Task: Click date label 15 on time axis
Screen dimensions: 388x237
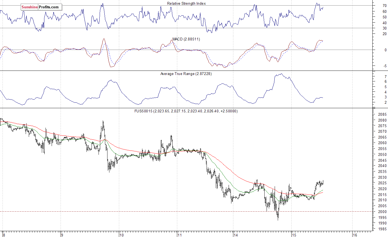Action: tap(294, 235)
